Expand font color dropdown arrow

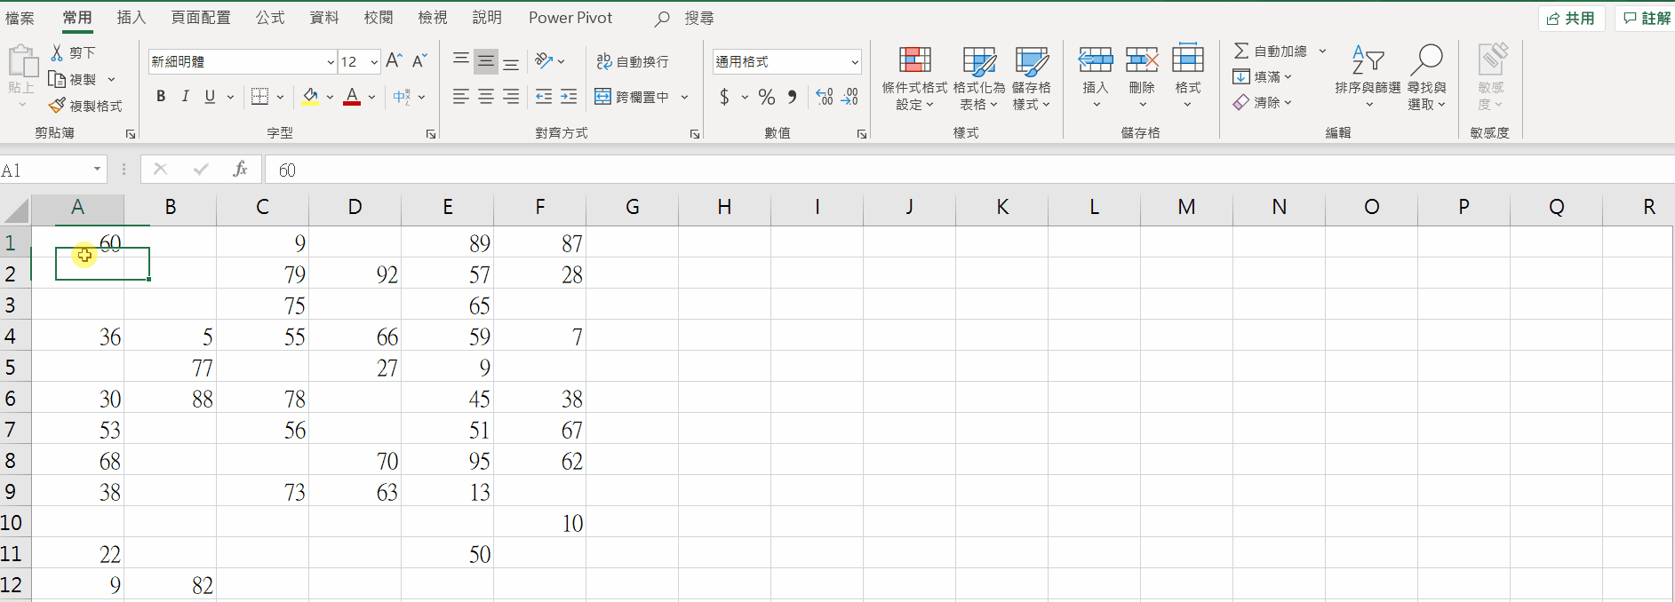click(x=371, y=97)
